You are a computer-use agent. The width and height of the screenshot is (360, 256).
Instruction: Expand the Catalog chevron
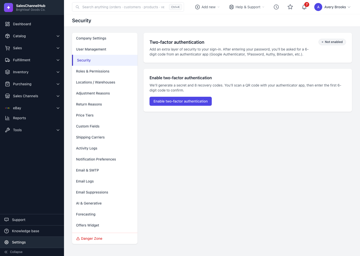(x=58, y=36)
